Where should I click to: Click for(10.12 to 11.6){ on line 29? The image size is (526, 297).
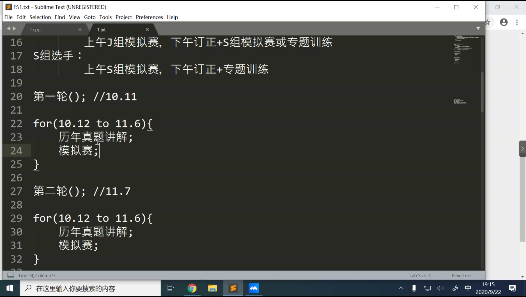click(93, 218)
